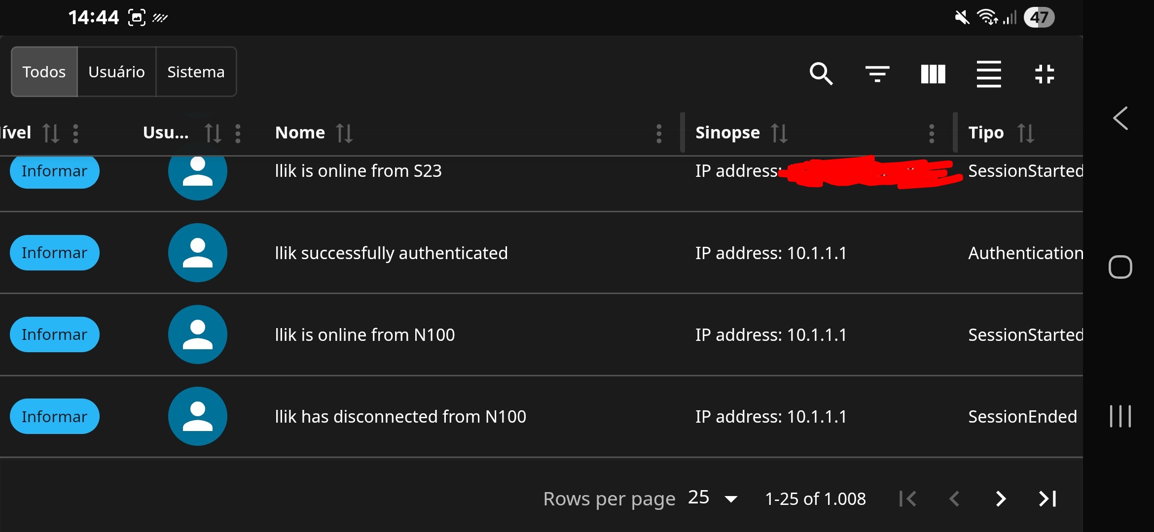Jump to last page arrow
1154x532 pixels.
tap(1047, 499)
